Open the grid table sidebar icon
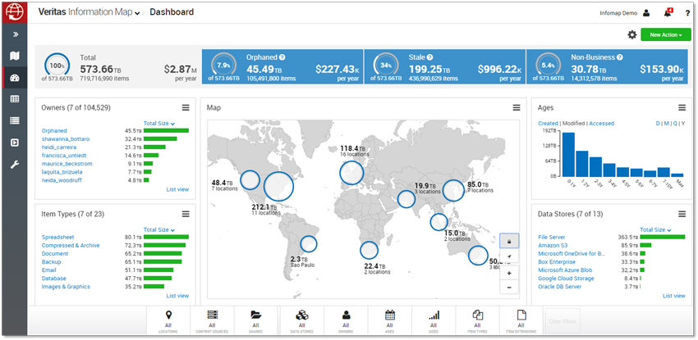698x340 pixels. click(x=15, y=99)
